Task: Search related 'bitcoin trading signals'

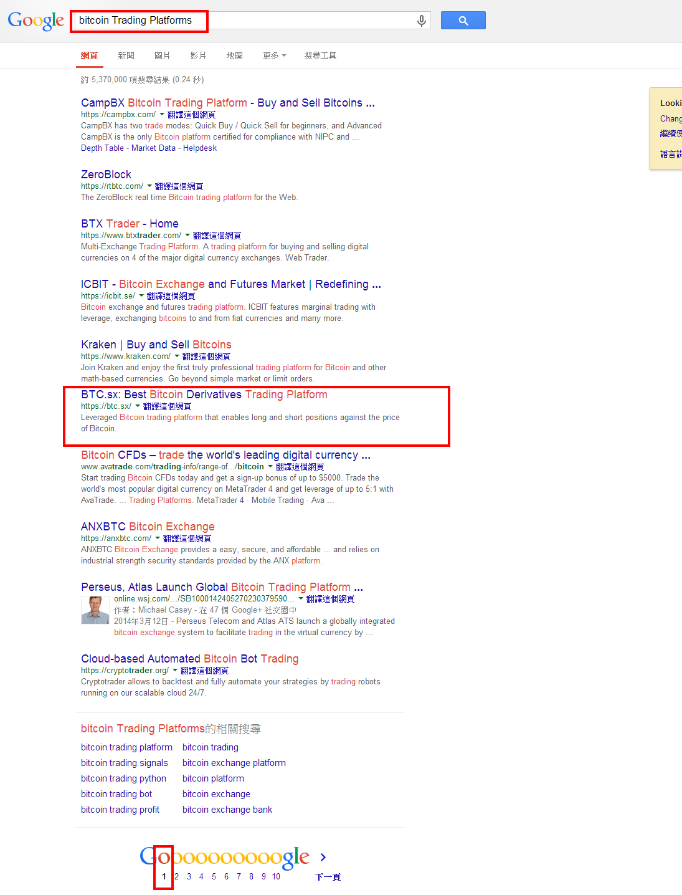Action: click(125, 763)
